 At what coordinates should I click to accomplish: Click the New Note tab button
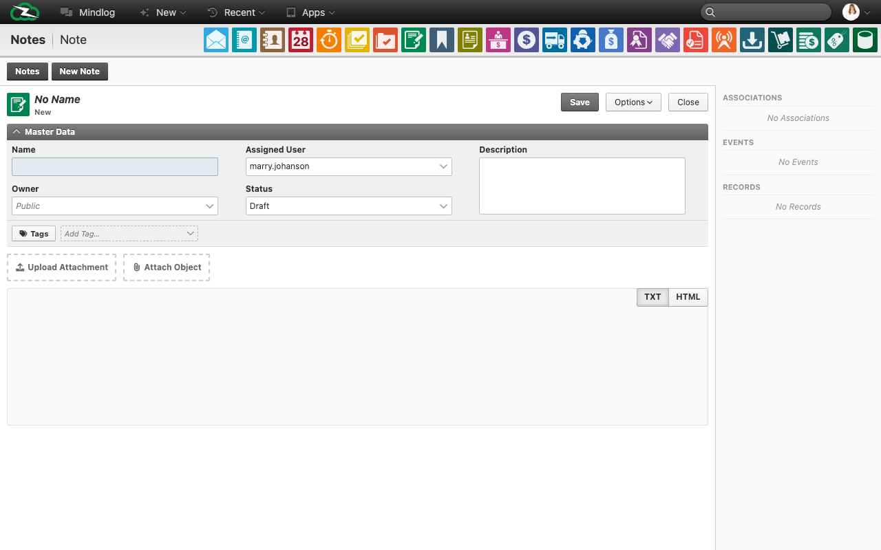[80, 71]
